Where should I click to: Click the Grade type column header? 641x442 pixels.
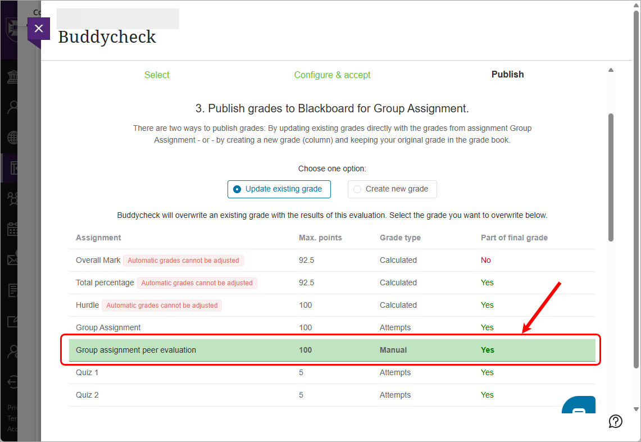(400, 238)
